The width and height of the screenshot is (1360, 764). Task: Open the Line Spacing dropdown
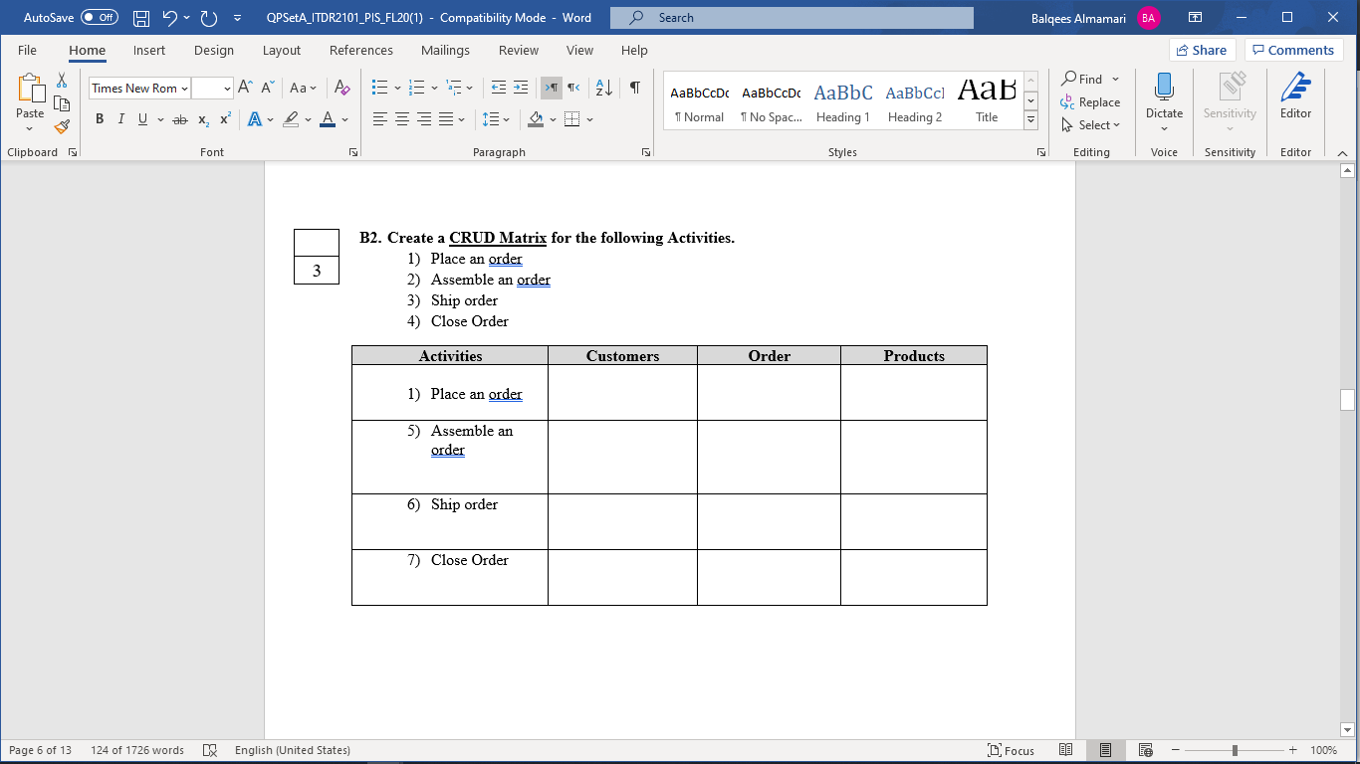pos(495,119)
